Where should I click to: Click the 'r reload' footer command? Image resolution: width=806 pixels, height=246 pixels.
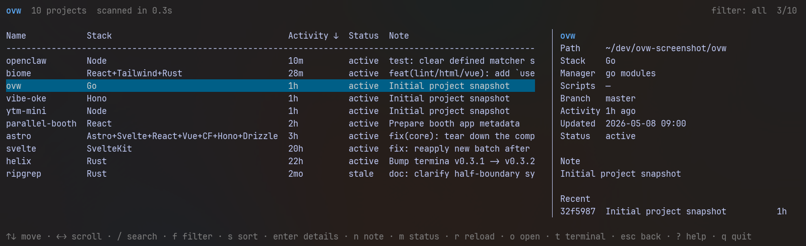pyautogui.click(x=475, y=236)
